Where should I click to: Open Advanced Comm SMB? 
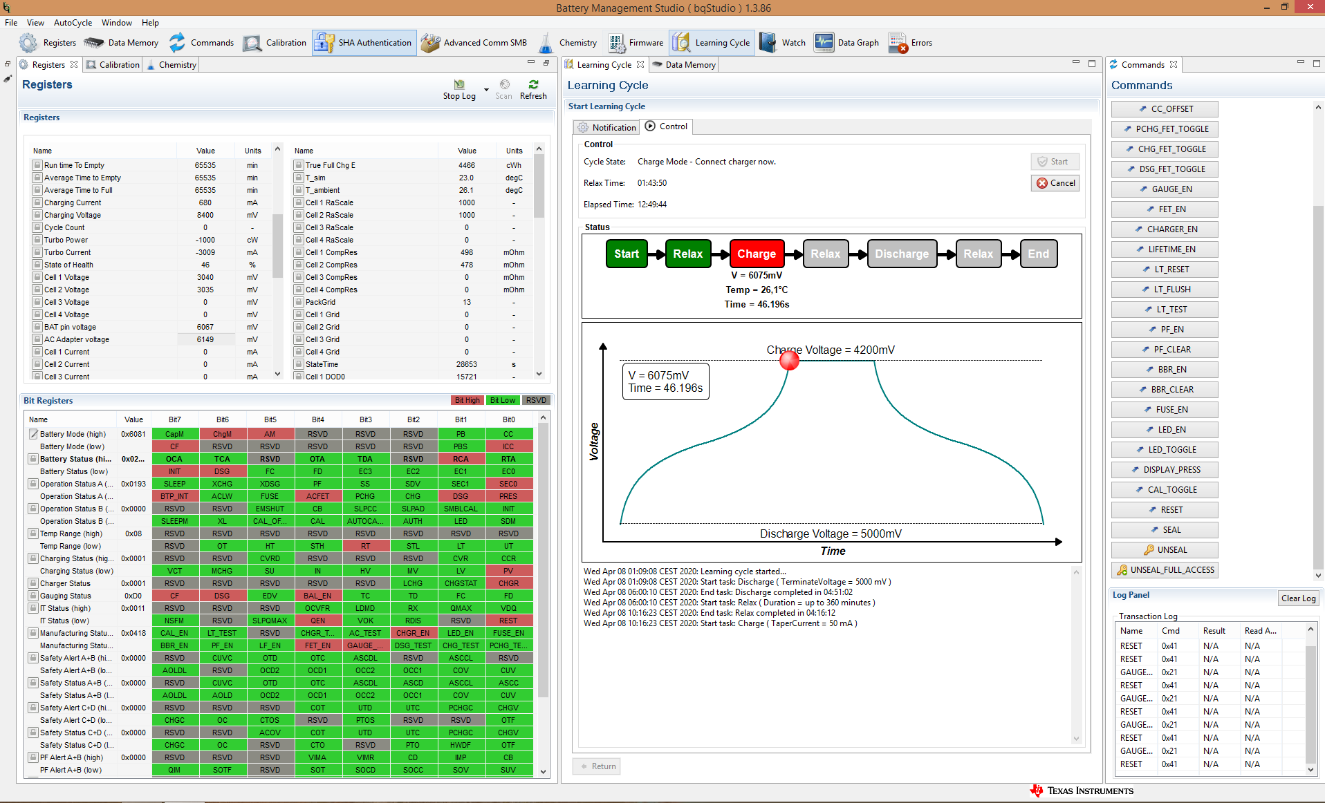click(474, 43)
